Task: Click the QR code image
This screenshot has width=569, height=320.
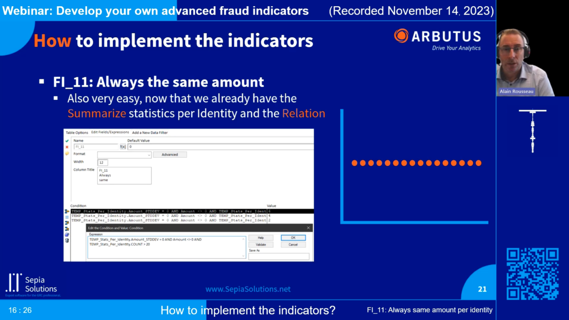Action: 532,274
